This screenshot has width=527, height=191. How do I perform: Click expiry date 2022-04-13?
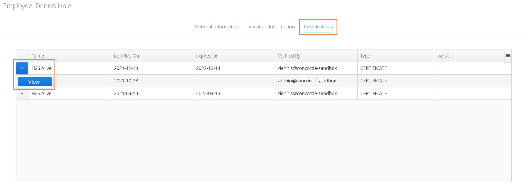[208, 94]
